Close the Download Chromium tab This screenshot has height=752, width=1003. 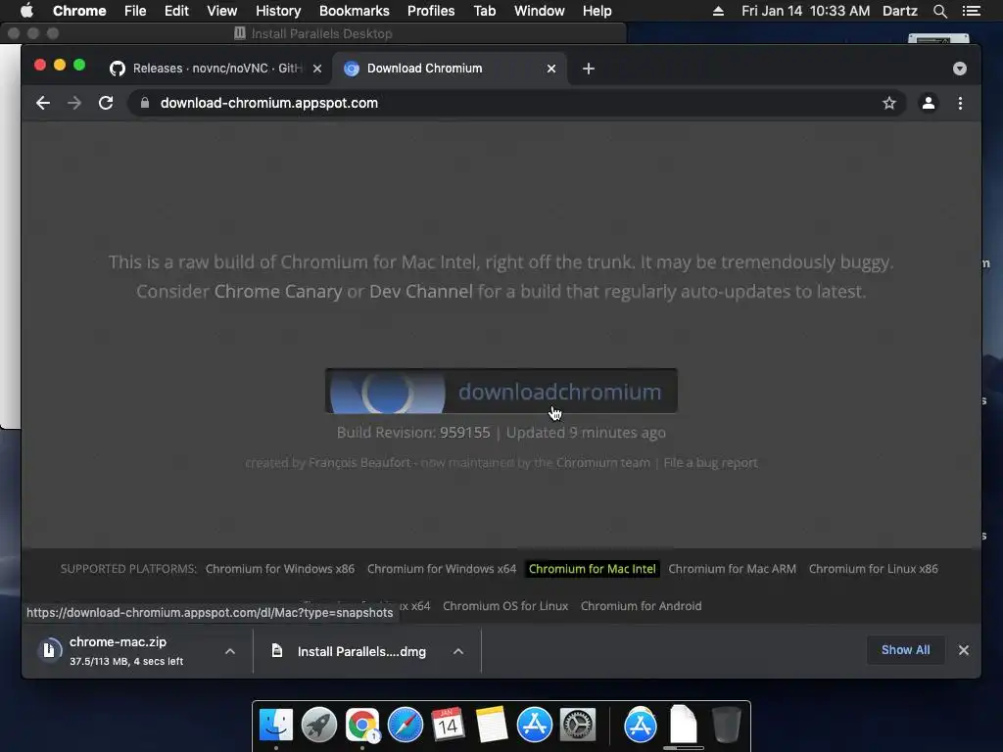551,69
